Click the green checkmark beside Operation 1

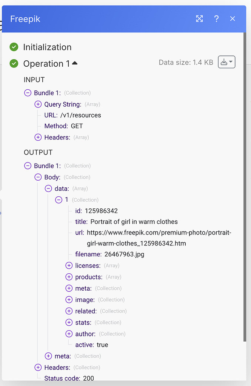(14, 63)
